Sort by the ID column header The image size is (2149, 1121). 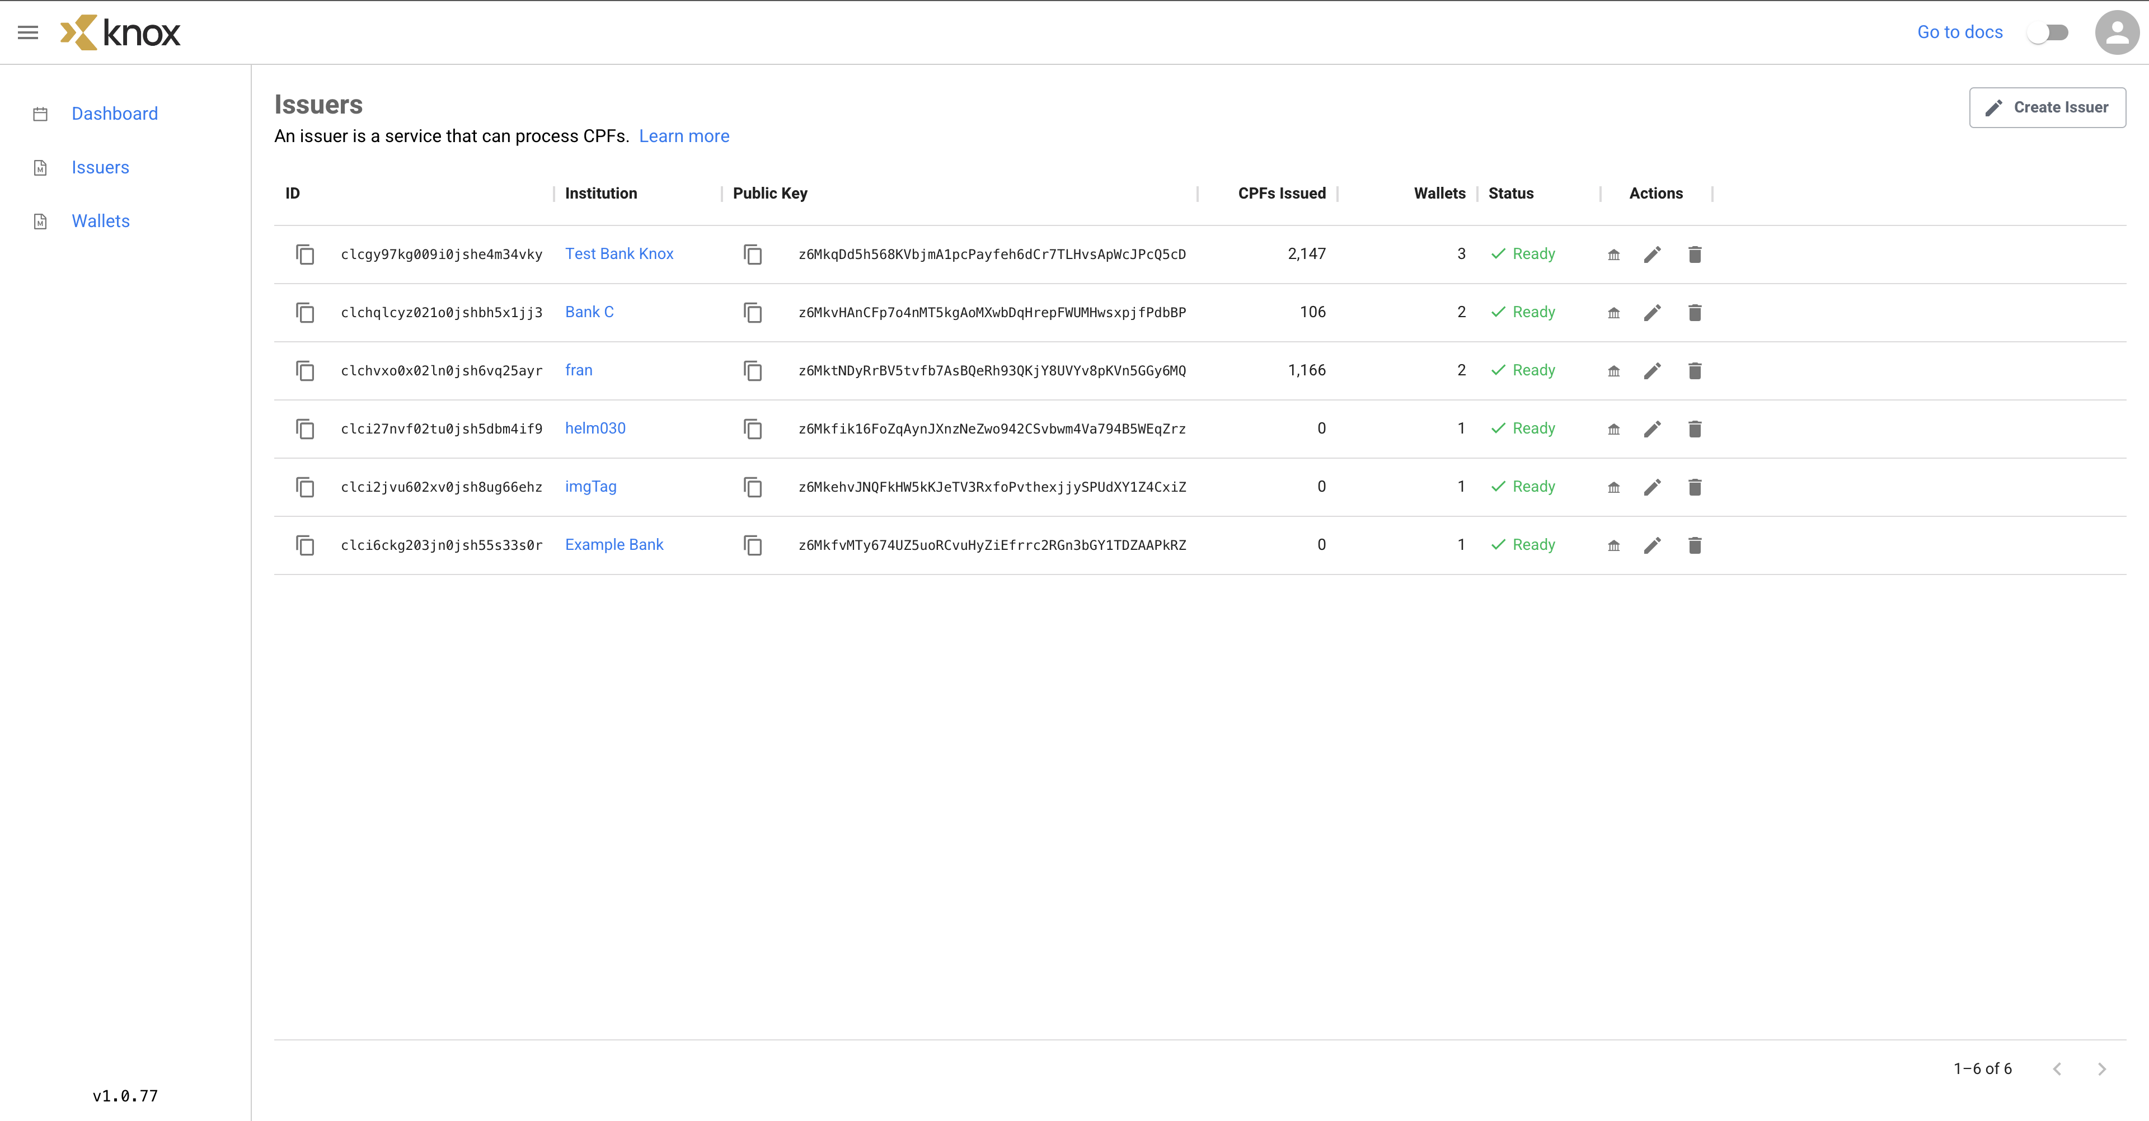[x=293, y=194]
